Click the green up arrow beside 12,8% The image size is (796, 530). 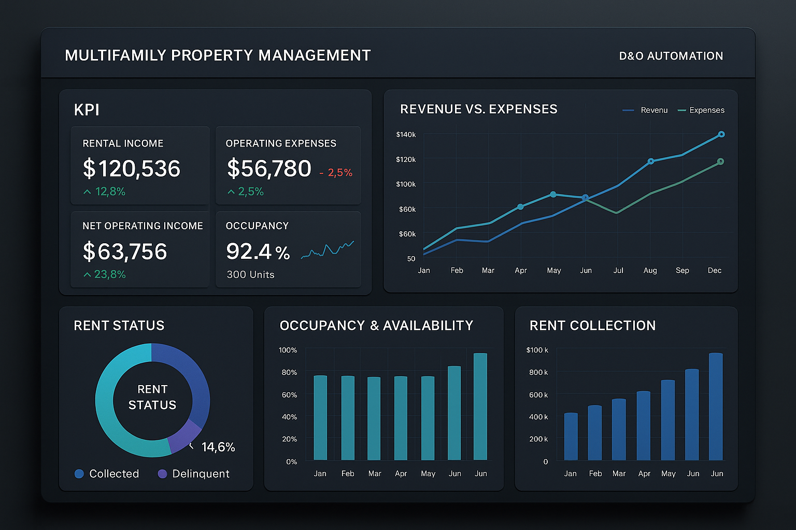[x=87, y=192]
